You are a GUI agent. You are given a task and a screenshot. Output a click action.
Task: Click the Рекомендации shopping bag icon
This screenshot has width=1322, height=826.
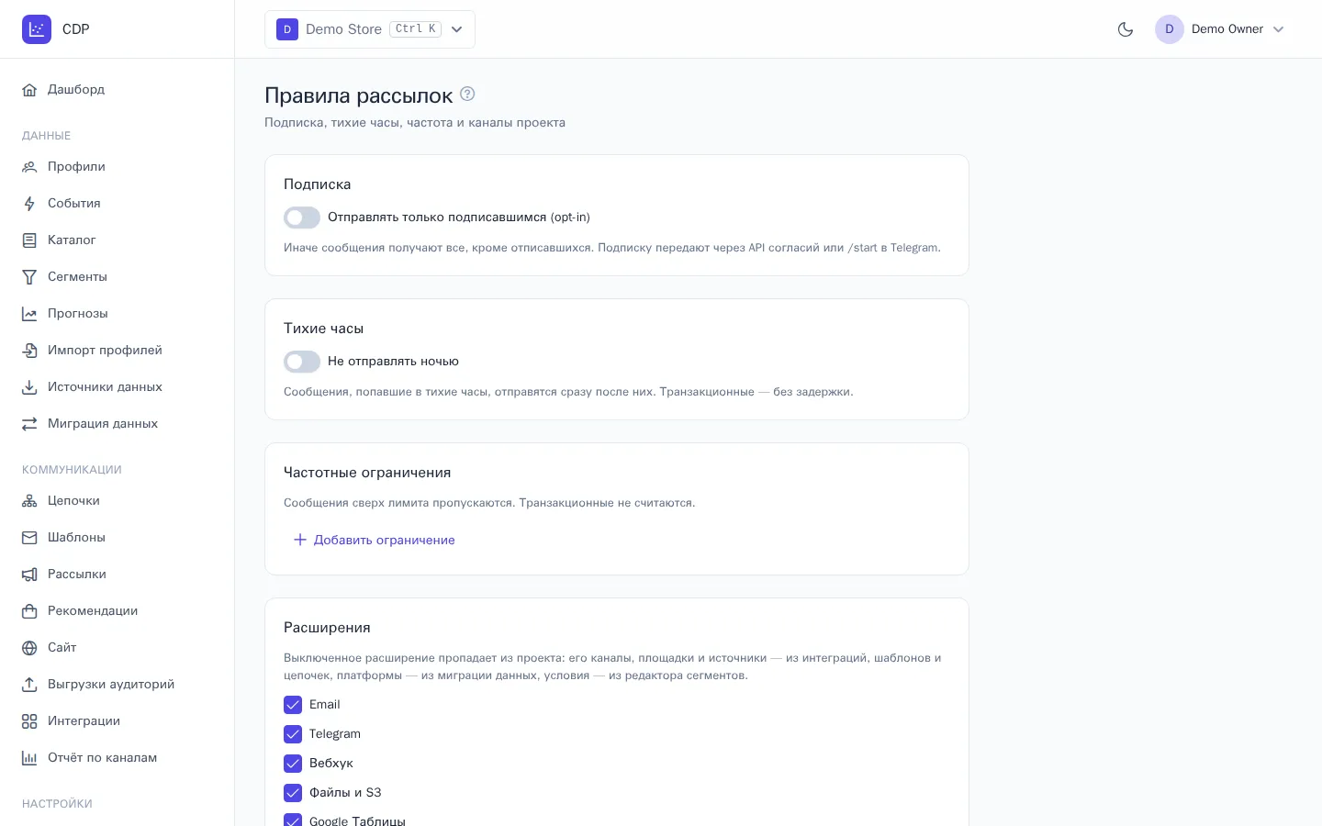click(x=29, y=611)
